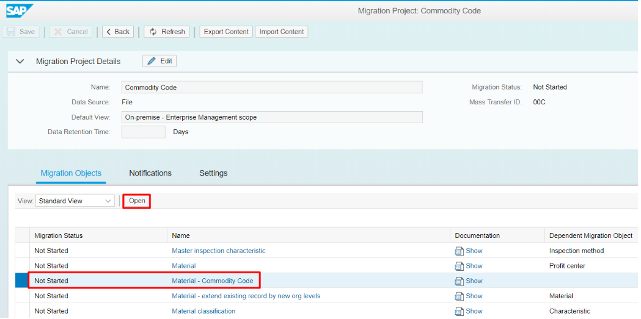Show documentation icon for Material classification
The image size is (641, 319).
459,311
